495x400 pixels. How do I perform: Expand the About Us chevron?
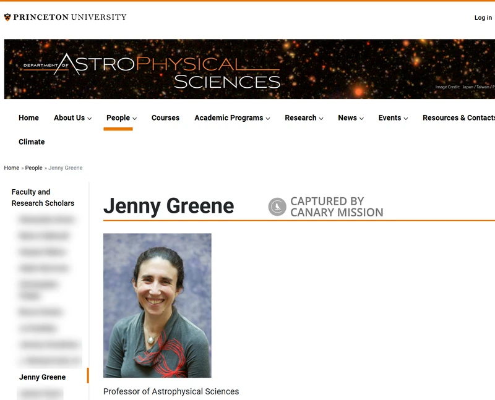(89, 119)
